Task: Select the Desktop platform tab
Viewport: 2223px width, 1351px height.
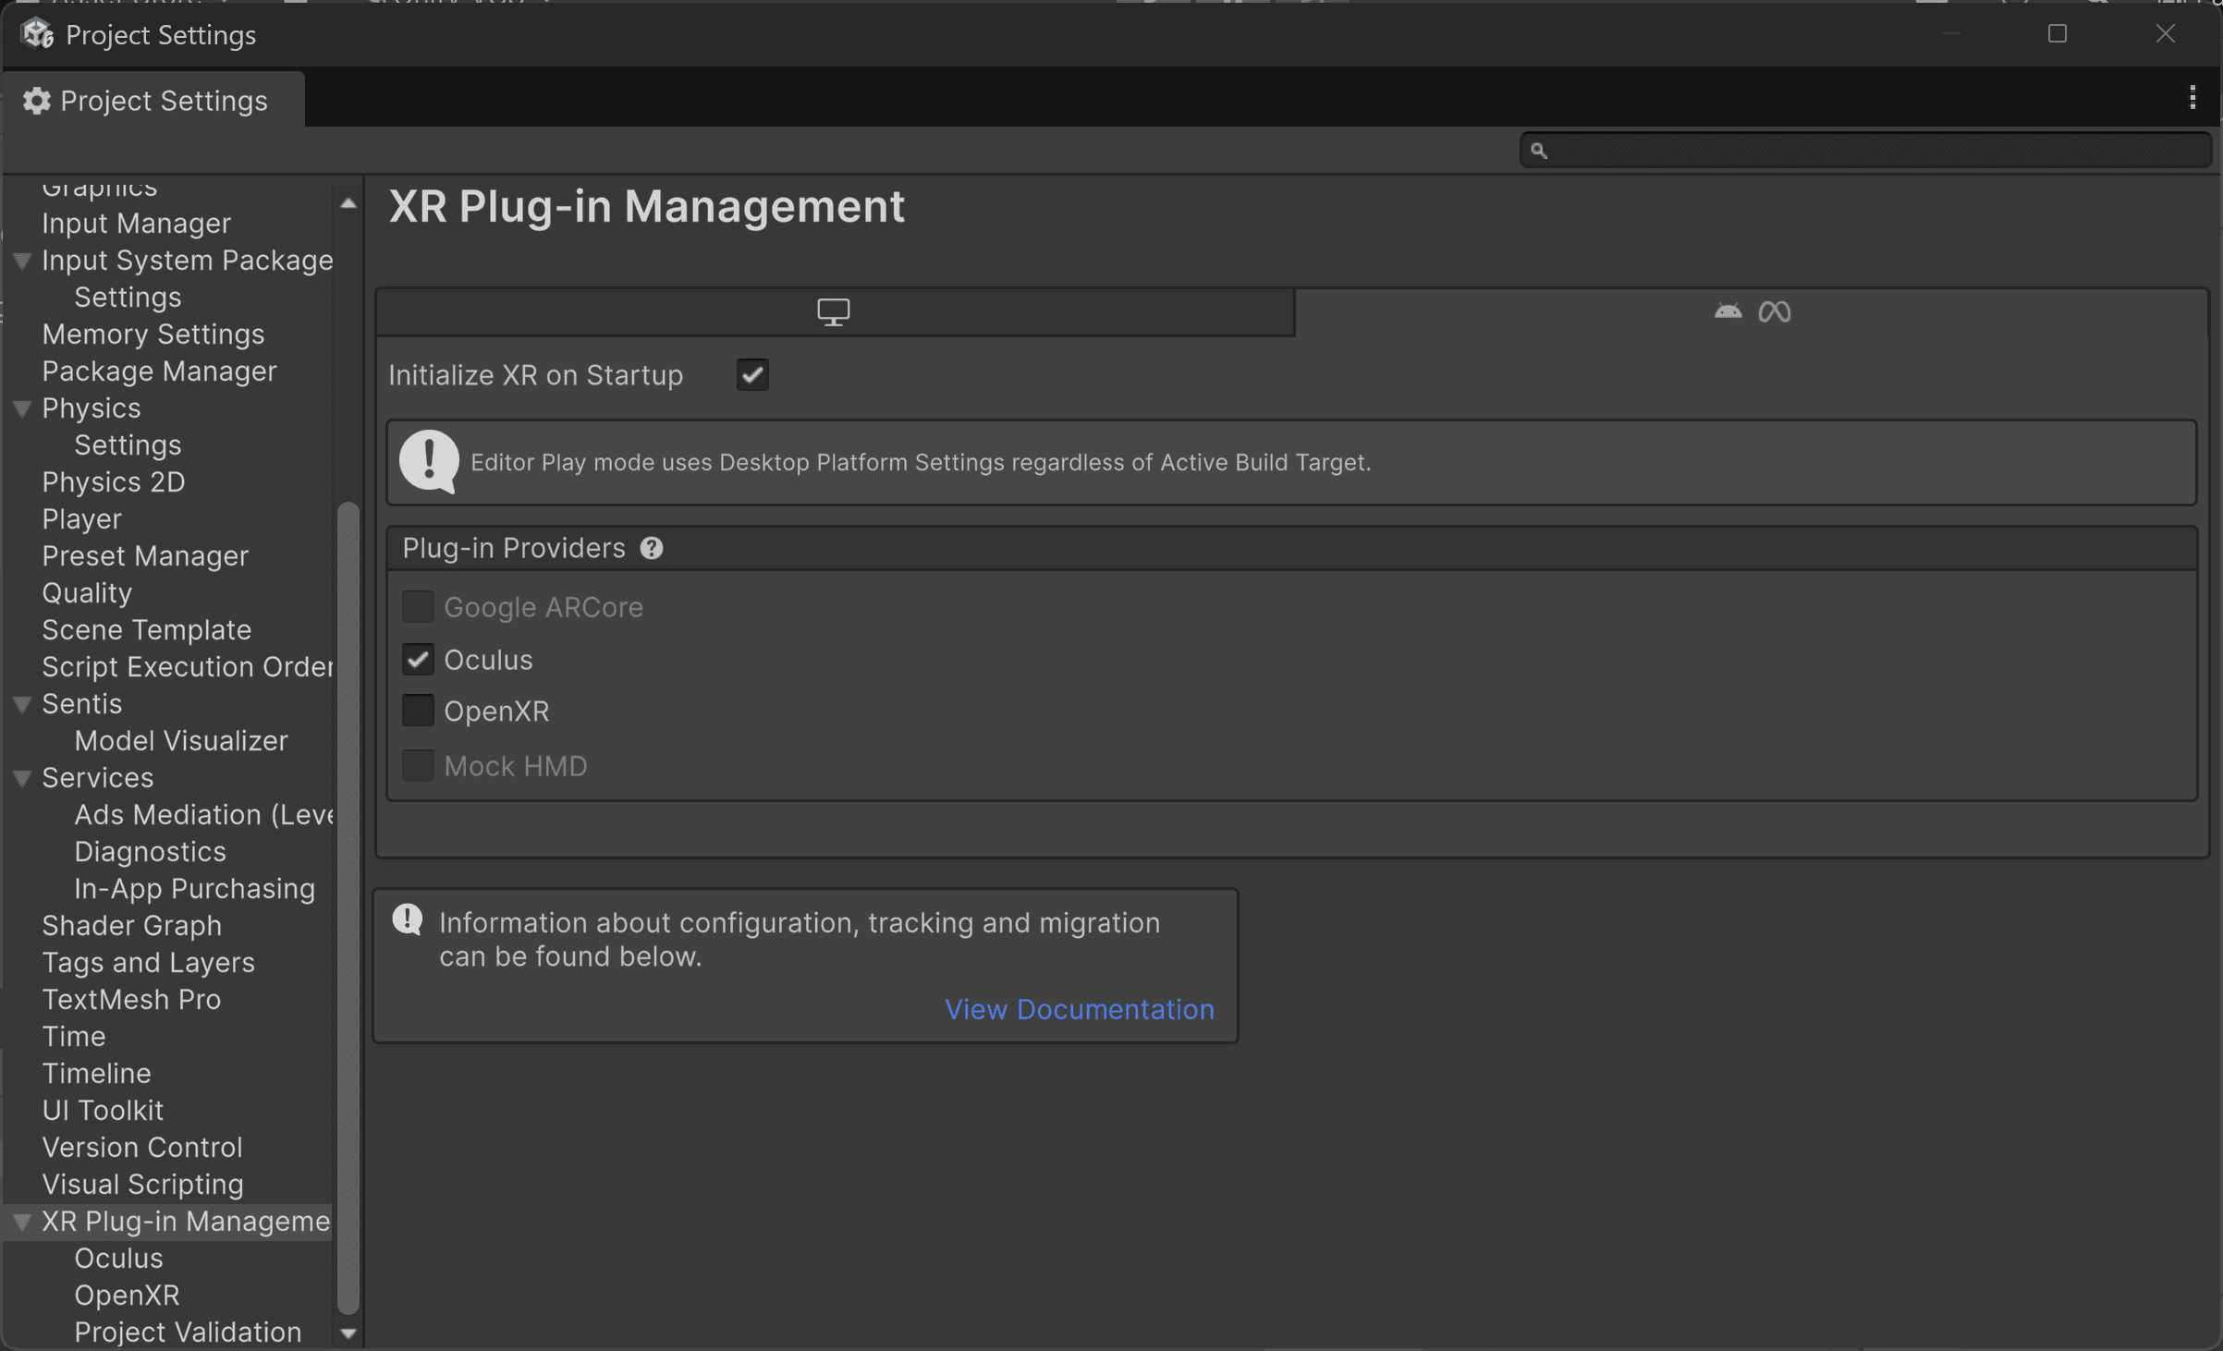Action: click(835, 312)
